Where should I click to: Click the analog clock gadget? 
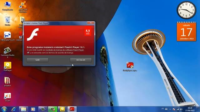(x=186, y=10)
